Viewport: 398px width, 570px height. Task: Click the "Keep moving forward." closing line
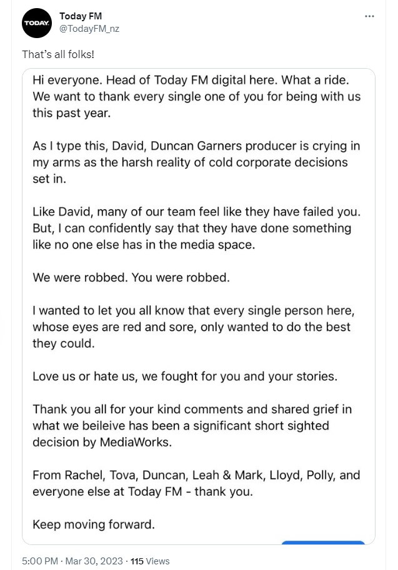click(94, 524)
